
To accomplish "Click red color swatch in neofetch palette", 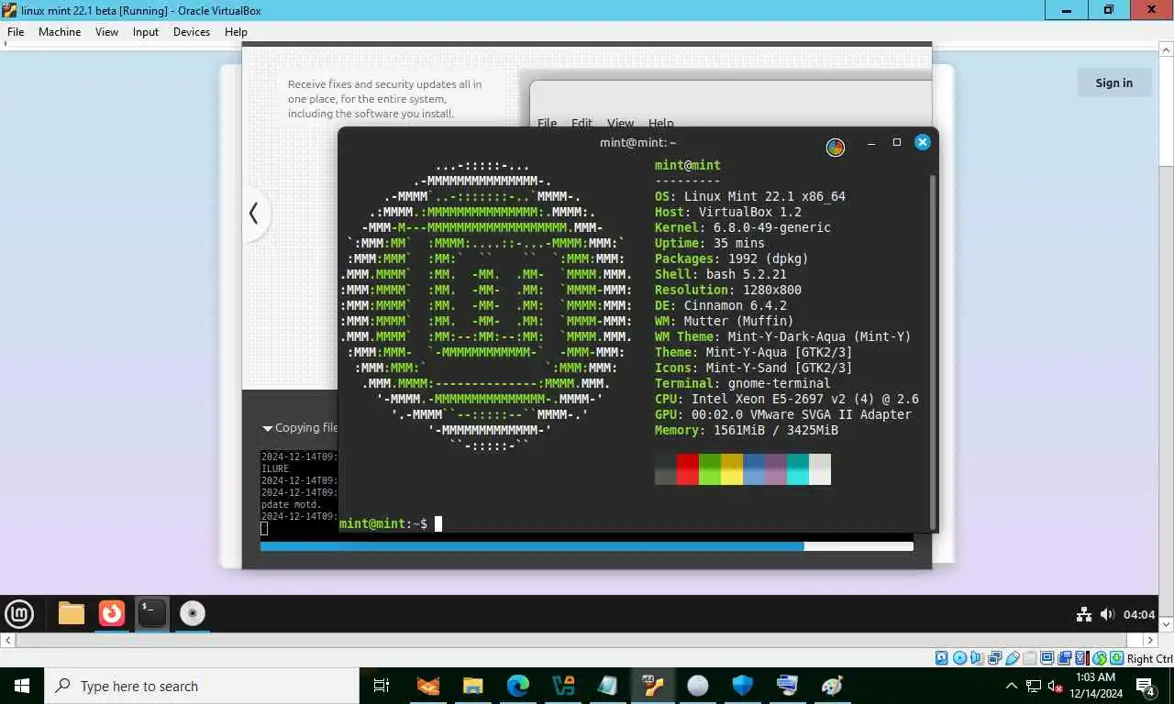I will click(688, 469).
